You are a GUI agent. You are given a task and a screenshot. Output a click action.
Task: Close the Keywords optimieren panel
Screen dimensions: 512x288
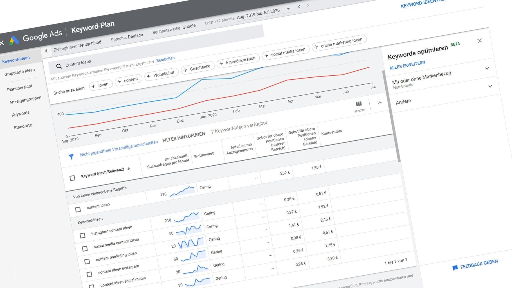coord(480,41)
